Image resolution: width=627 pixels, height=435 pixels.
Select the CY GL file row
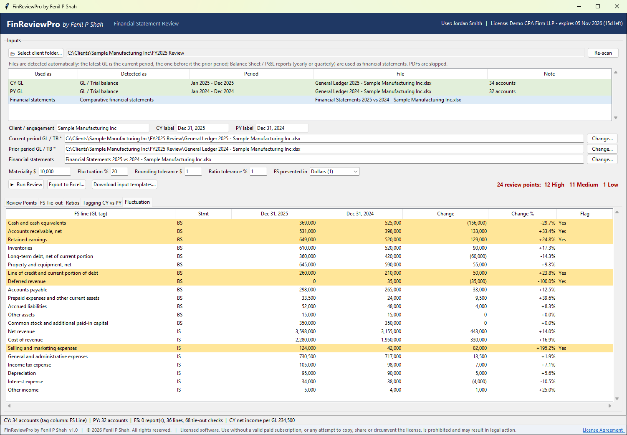310,83
